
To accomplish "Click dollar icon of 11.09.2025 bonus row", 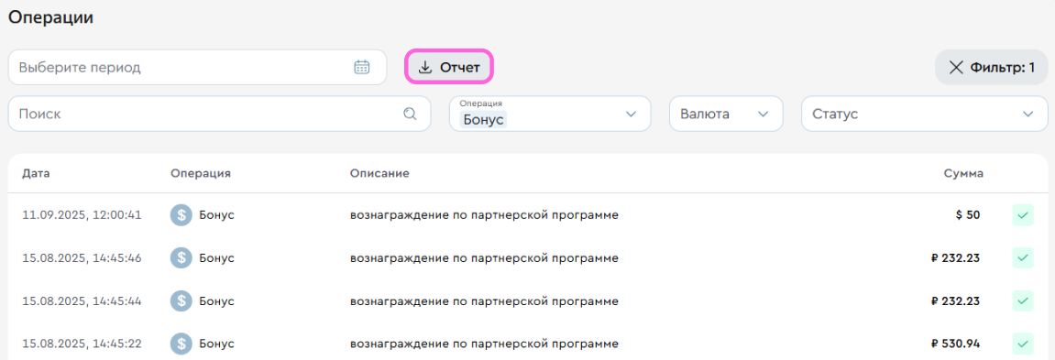I will tap(181, 215).
